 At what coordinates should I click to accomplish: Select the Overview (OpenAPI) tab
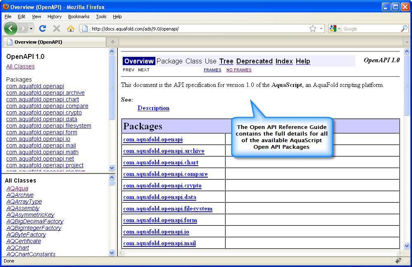coord(54,42)
